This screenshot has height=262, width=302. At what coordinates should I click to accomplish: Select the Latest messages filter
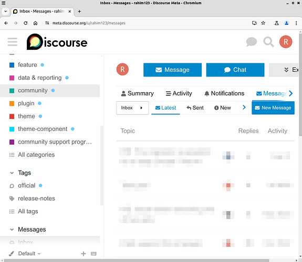pos(165,108)
